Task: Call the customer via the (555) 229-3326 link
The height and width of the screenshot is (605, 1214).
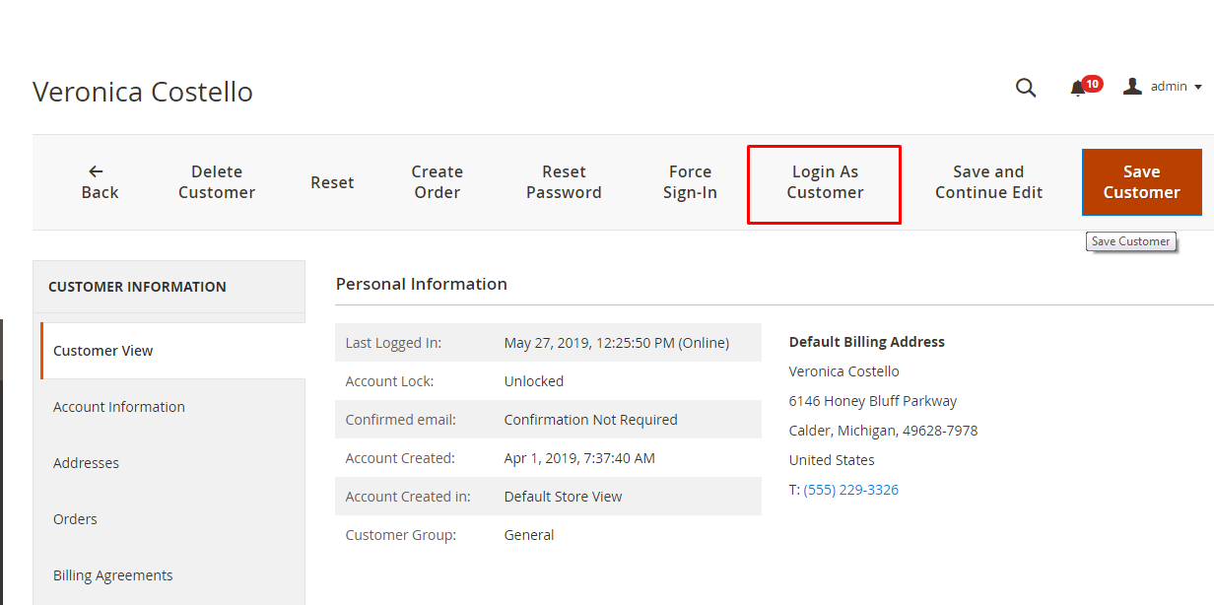Action: click(x=850, y=489)
